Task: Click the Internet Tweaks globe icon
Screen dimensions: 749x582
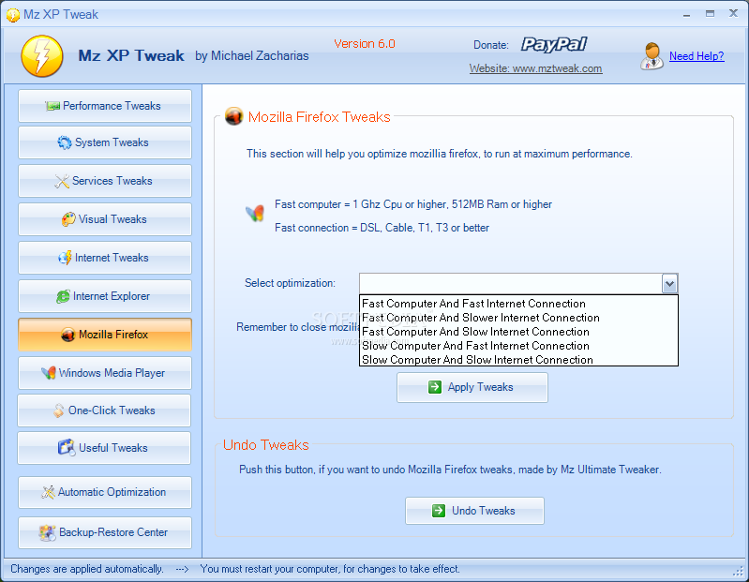Action: click(65, 258)
